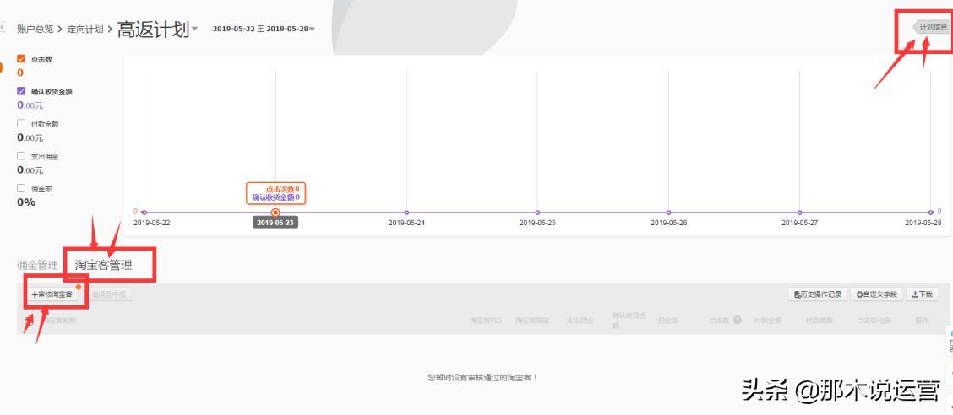Open the 2019-05-22 至 2019-05-28 date range dropdown

(263, 29)
